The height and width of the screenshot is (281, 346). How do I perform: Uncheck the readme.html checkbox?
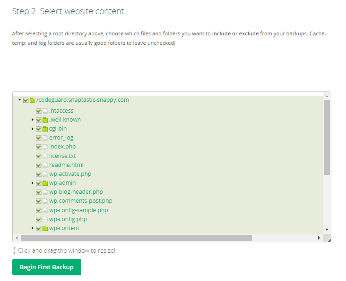39,165
